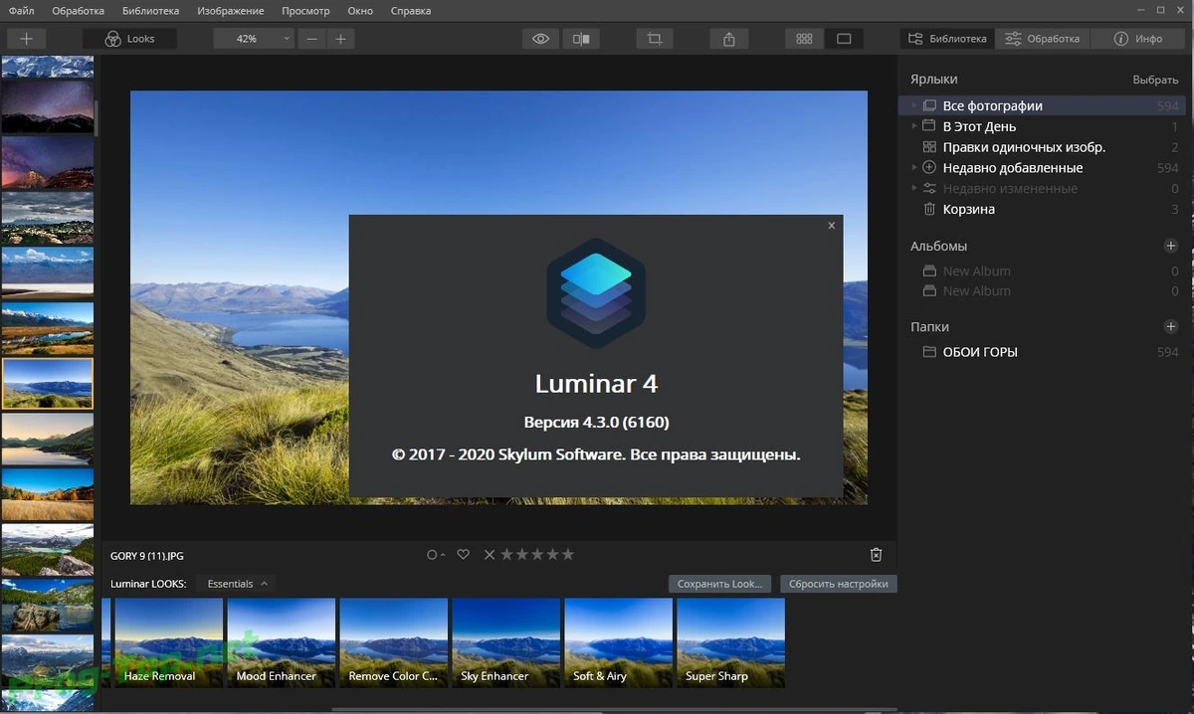Apply the Haze Removal look

click(x=168, y=642)
